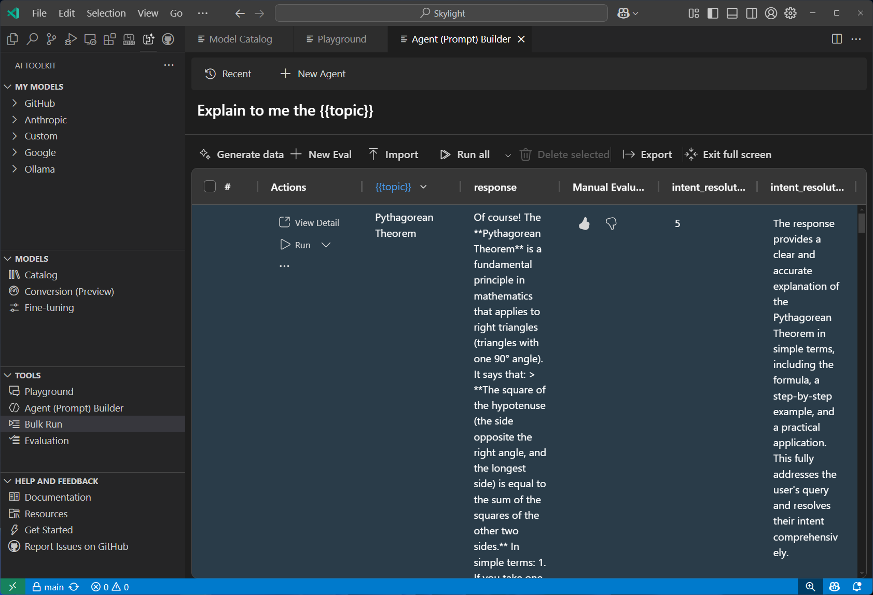The height and width of the screenshot is (595, 873).
Task: Click the Generate data button
Action: tap(242, 154)
